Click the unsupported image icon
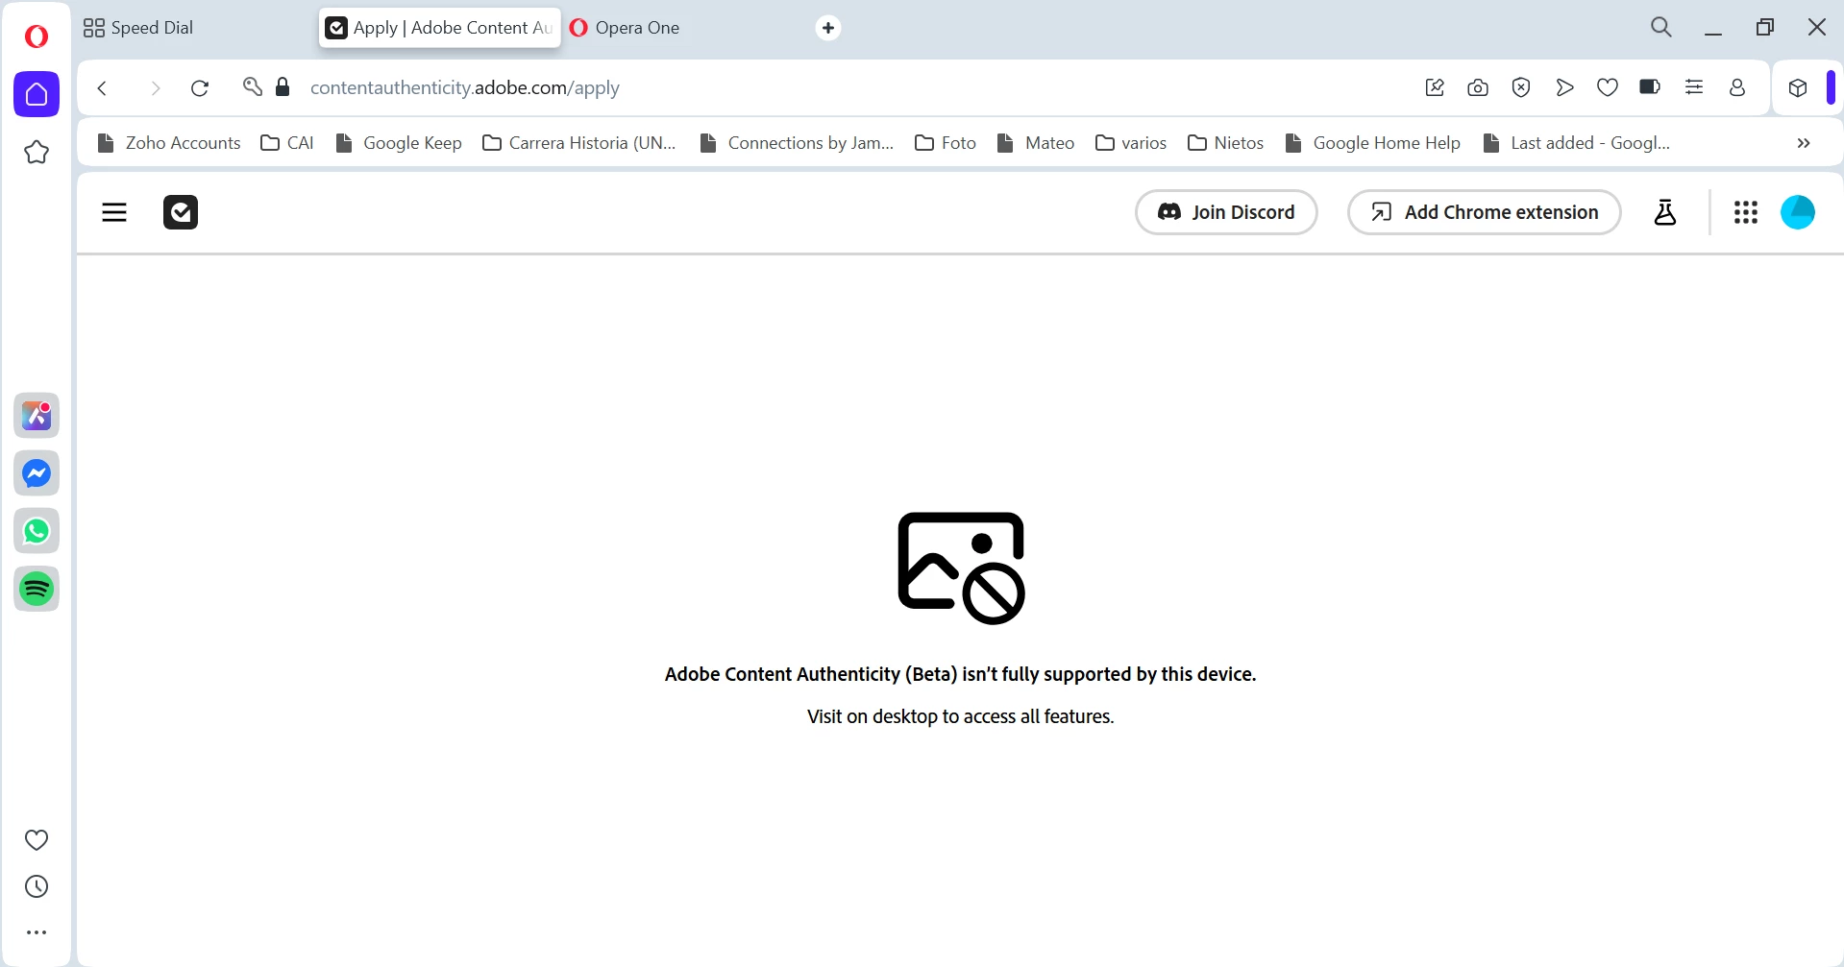 [x=961, y=568]
